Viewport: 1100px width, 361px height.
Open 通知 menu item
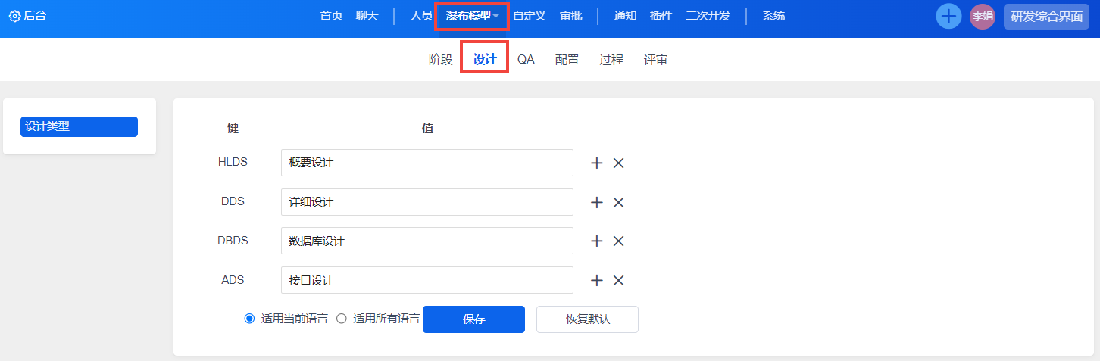pyautogui.click(x=625, y=16)
